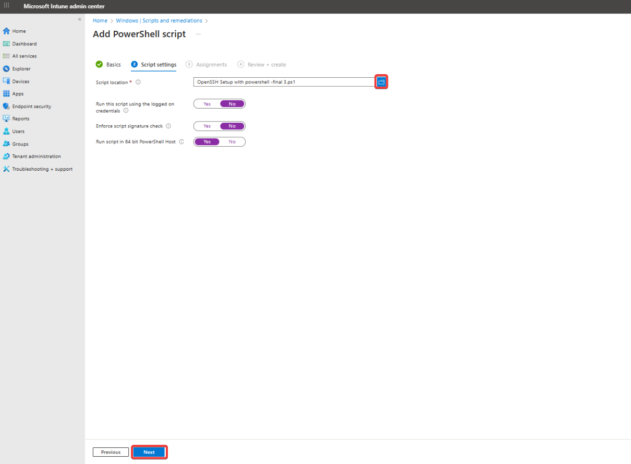Set logged on credentials to Yes
Viewport: 631px width, 464px height.
point(207,104)
